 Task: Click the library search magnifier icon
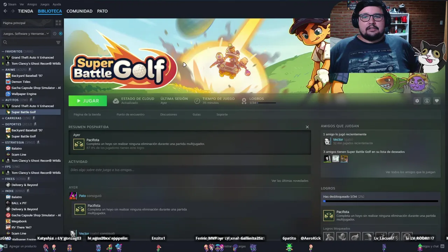(5, 42)
